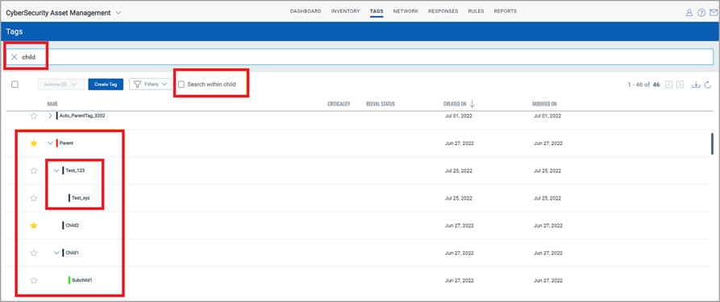
Task: Tick the select-all tags checkbox
Action: click(x=15, y=85)
